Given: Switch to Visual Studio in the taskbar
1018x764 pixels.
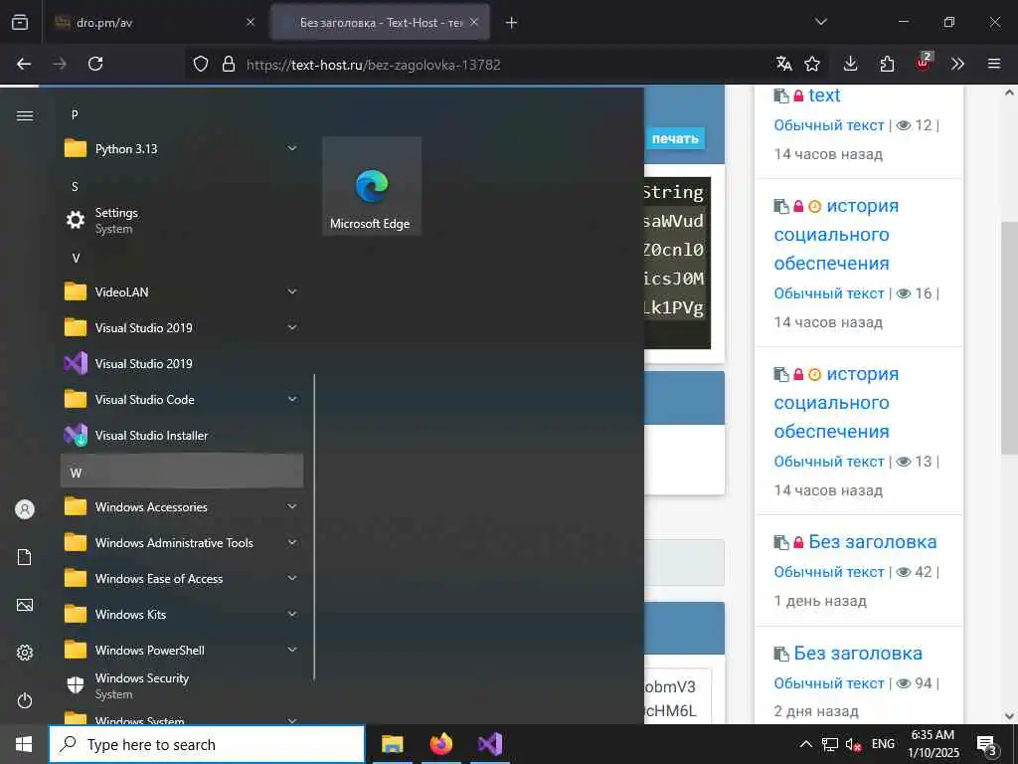Looking at the screenshot, I should [490, 744].
